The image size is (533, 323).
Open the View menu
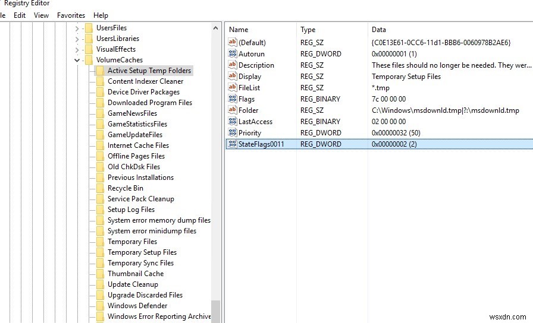click(x=41, y=15)
